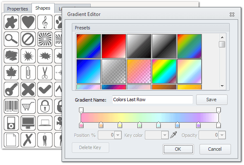
Task: Select the pointed starburst shape
Action: coord(28,56)
